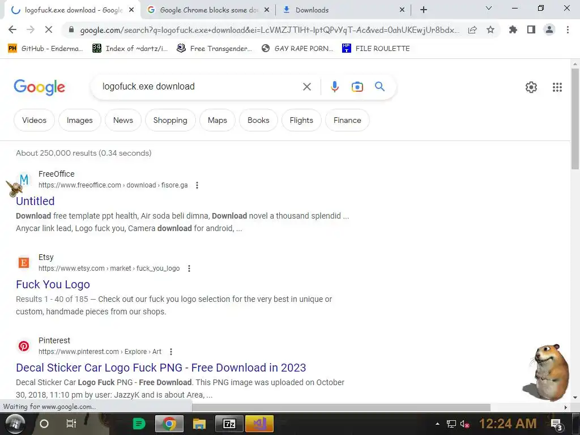The height and width of the screenshot is (435, 580).
Task: Click the vertical scrollbar thumb
Action: pos(575,118)
